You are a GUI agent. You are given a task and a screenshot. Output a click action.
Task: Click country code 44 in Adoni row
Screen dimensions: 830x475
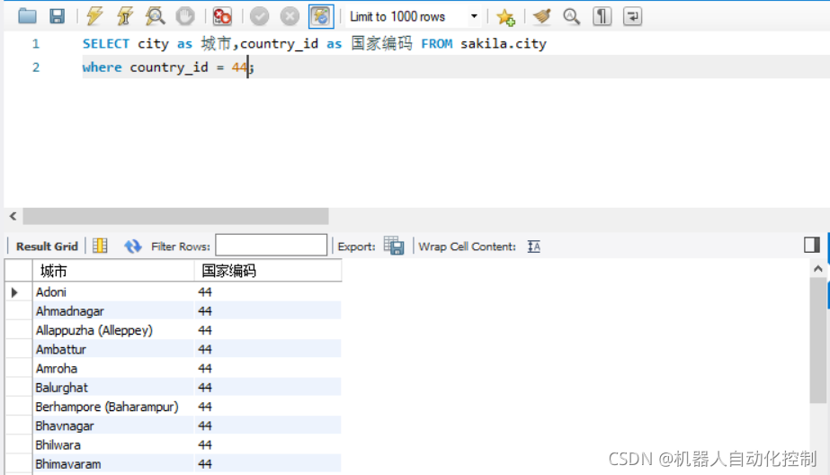268,291
